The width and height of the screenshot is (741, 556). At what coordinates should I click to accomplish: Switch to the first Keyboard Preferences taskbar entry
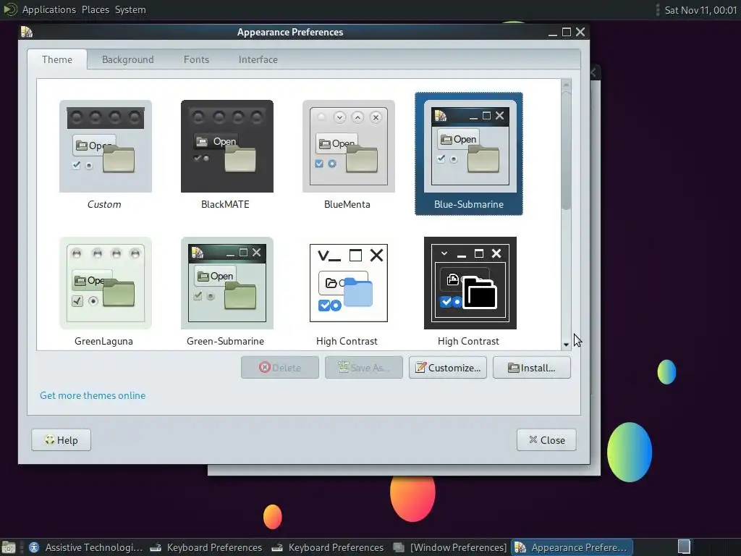coord(206,547)
